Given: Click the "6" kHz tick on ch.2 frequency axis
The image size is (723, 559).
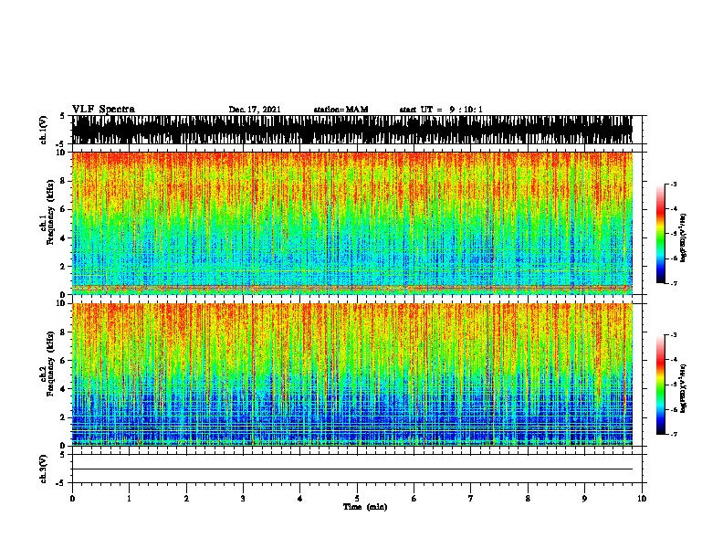Looking at the screenshot, I should click(x=64, y=360).
